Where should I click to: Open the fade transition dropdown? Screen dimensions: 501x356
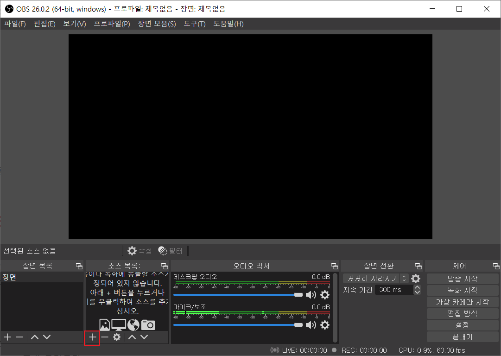tap(376, 279)
